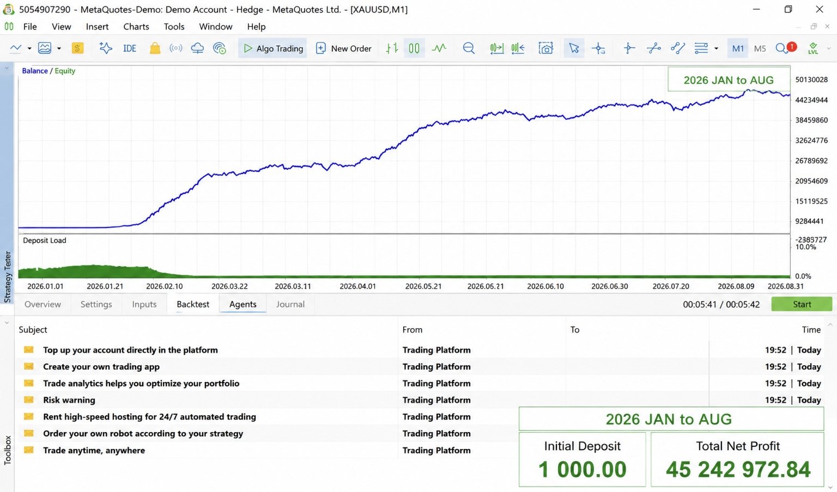The image size is (837, 492).
Task: Collapse the Toolbox panel chevron
Action: [x=7, y=323]
